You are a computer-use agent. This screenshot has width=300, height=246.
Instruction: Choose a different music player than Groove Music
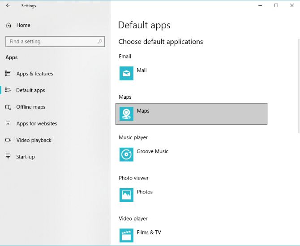point(153,152)
